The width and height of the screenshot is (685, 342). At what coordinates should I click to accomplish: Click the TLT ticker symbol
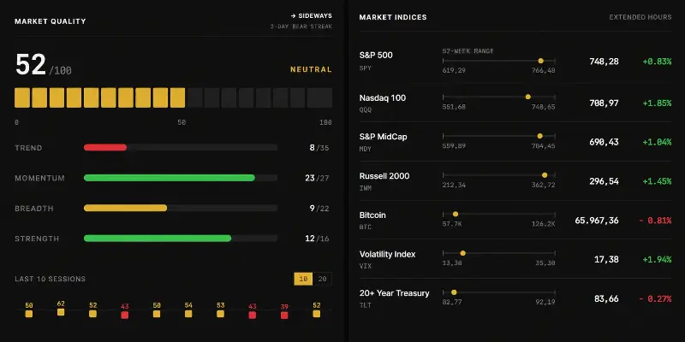366,305
